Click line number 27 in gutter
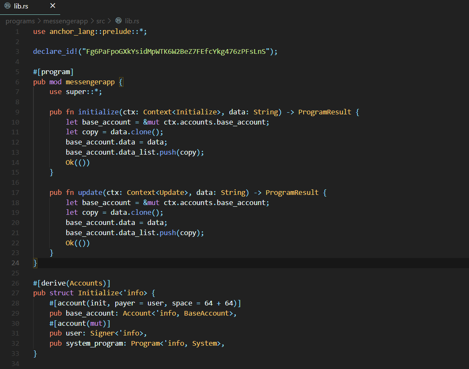The width and height of the screenshot is (469, 369). pyautogui.click(x=15, y=293)
